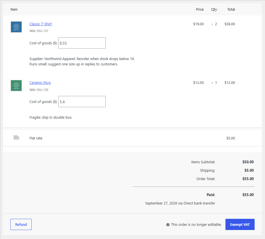Click the Supplier: Northwind Apparel note
This screenshot has height=239, width=265.
82,59
